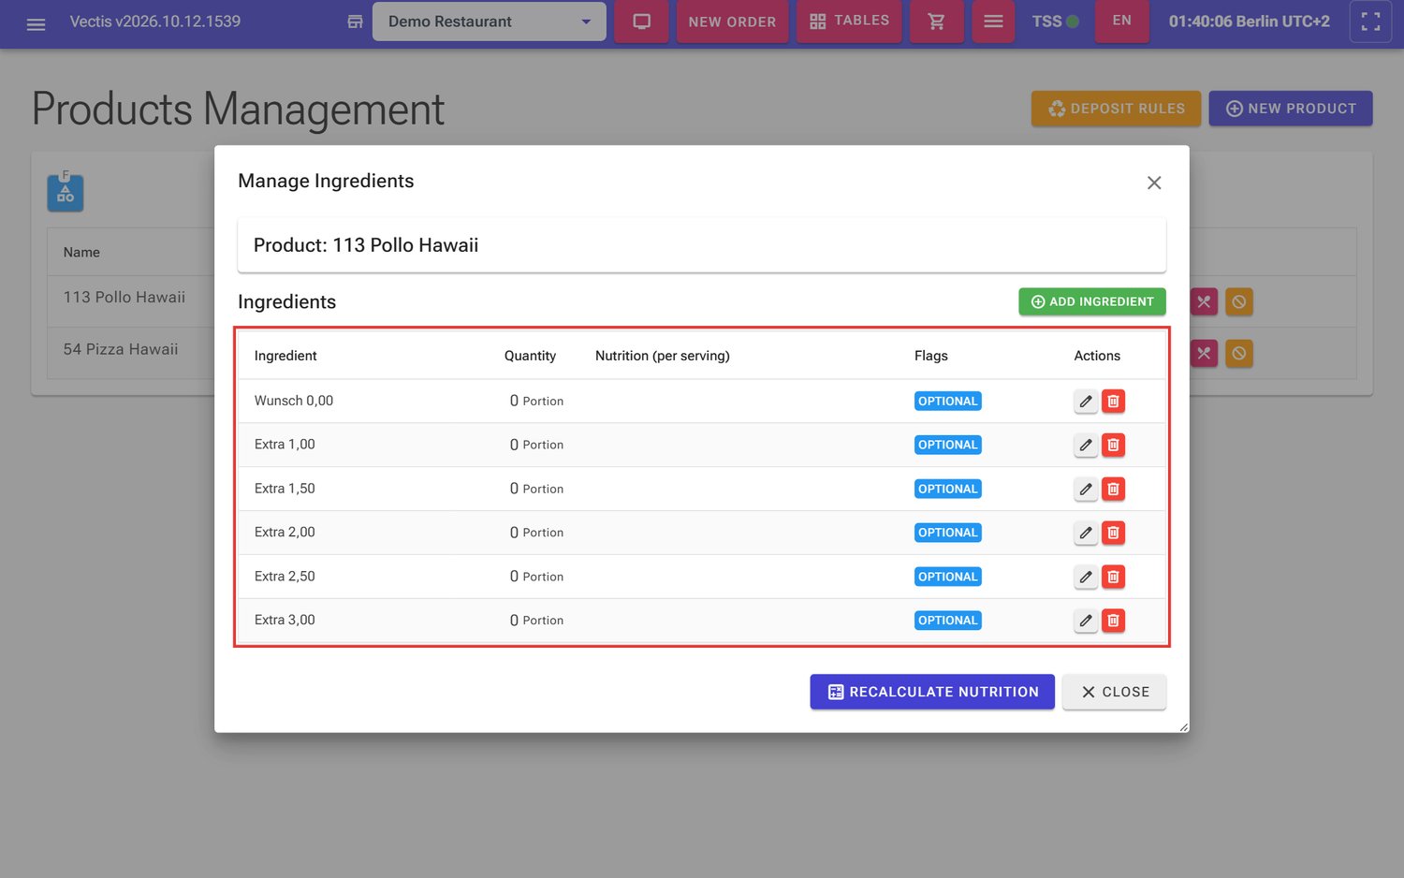The height and width of the screenshot is (878, 1404).
Task: Open ingredients for 113 Pollo Hawaii row
Action: (1204, 301)
